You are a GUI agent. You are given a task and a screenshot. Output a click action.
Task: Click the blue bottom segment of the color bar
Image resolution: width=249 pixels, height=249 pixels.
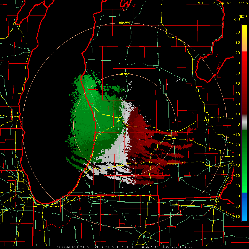[x=244, y=207]
